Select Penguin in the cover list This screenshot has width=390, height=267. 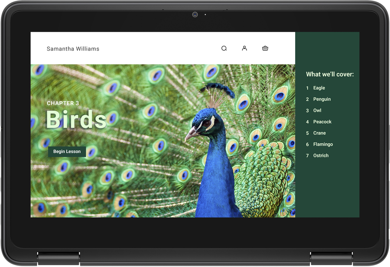coord(322,99)
